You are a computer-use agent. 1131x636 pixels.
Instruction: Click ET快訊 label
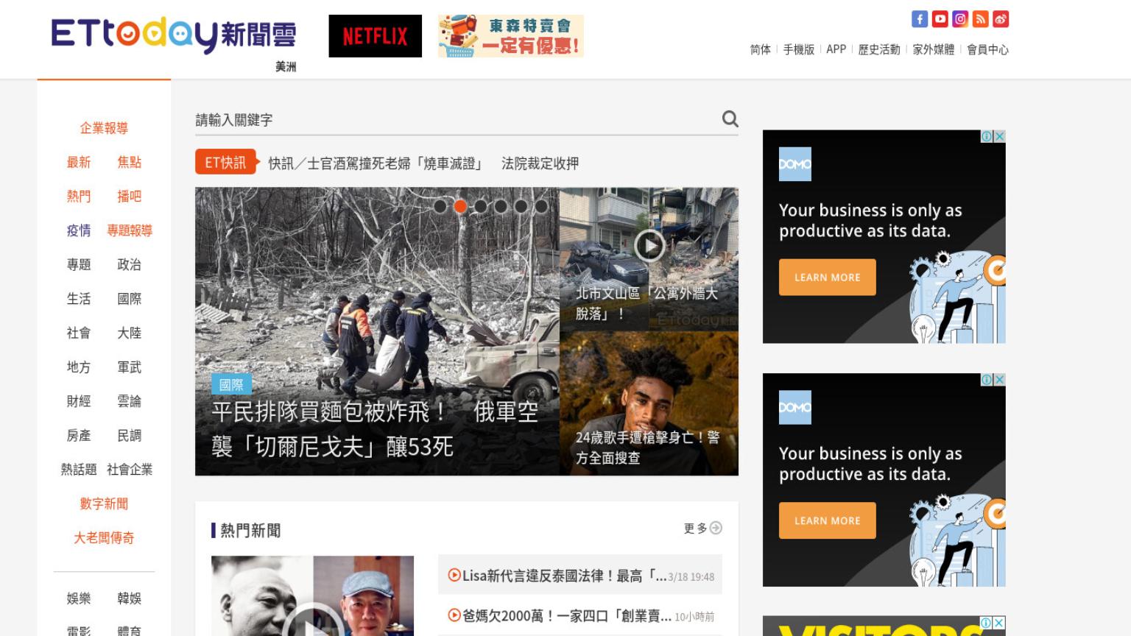click(226, 163)
